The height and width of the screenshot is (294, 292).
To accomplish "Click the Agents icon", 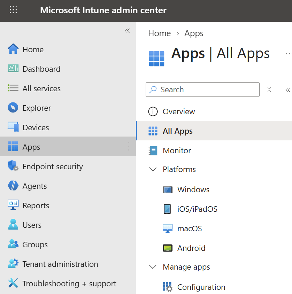I will pyautogui.click(x=13, y=185).
